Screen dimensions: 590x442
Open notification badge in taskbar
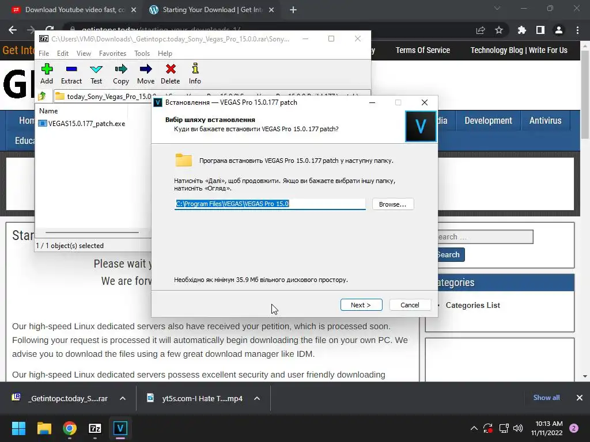[x=574, y=428]
